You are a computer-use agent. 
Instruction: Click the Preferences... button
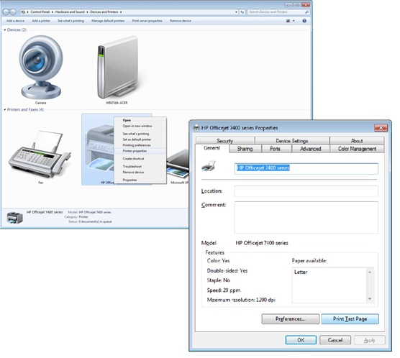click(x=291, y=319)
